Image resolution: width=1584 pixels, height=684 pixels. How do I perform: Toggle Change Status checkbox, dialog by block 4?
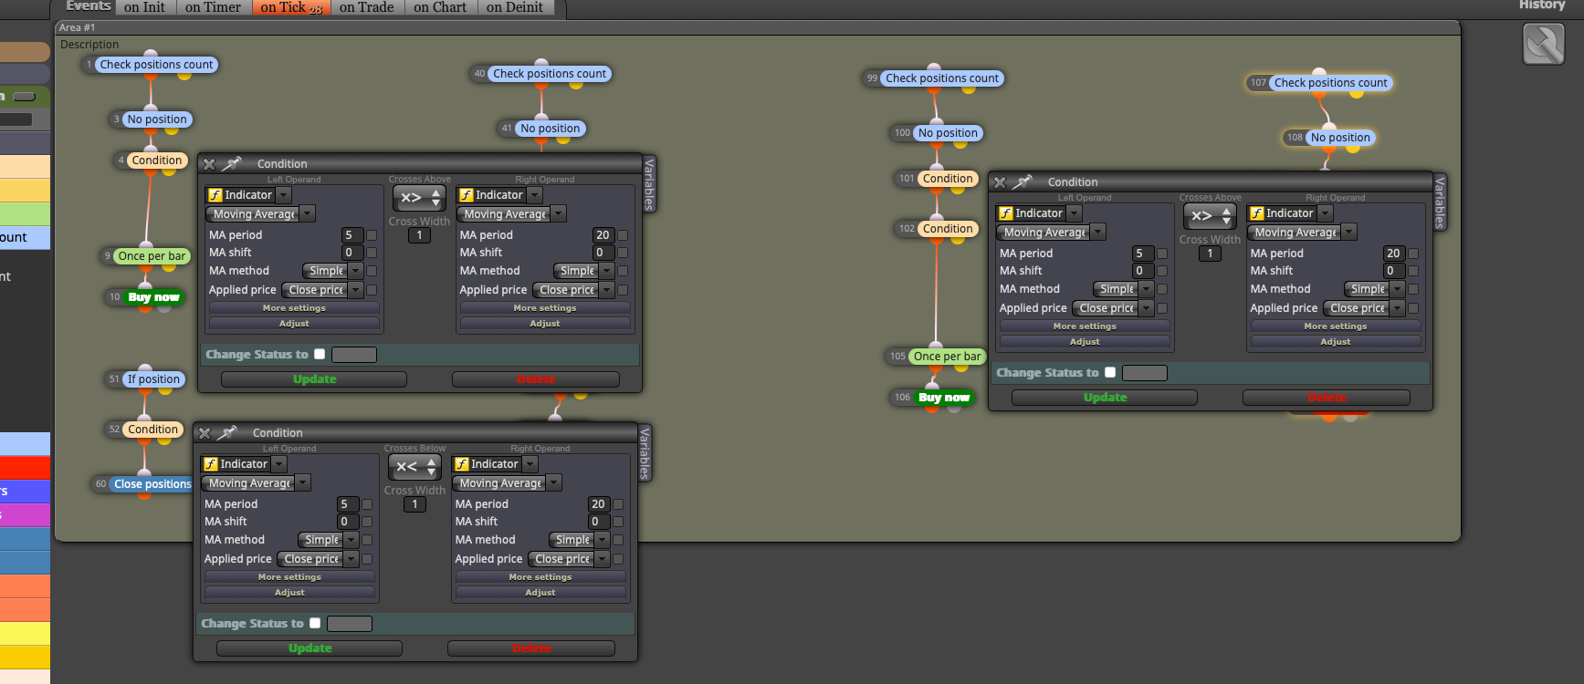[x=320, y=354]
